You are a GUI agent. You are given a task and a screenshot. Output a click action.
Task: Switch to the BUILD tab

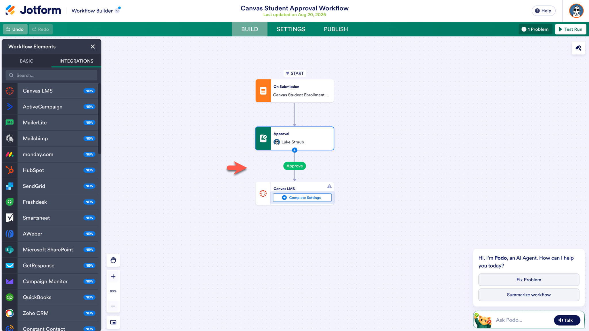[x=250, y=29]
